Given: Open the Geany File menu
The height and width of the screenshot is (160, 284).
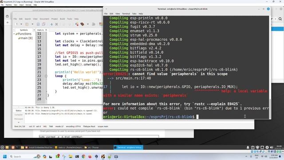Looking at the screenshot, I should (x=15, y=19).
